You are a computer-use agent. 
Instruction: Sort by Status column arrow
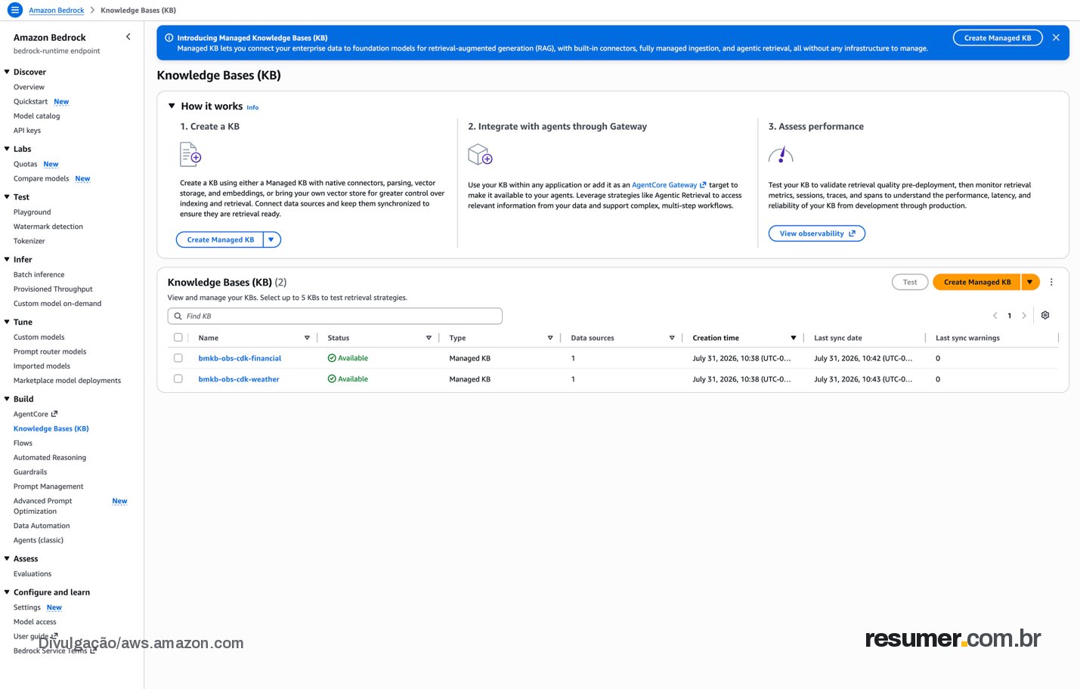(x=429, y=338)
